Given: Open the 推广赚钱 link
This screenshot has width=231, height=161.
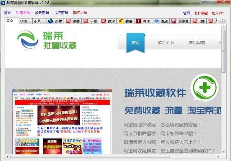Looking at the screenshot, I should coord(201,13).
